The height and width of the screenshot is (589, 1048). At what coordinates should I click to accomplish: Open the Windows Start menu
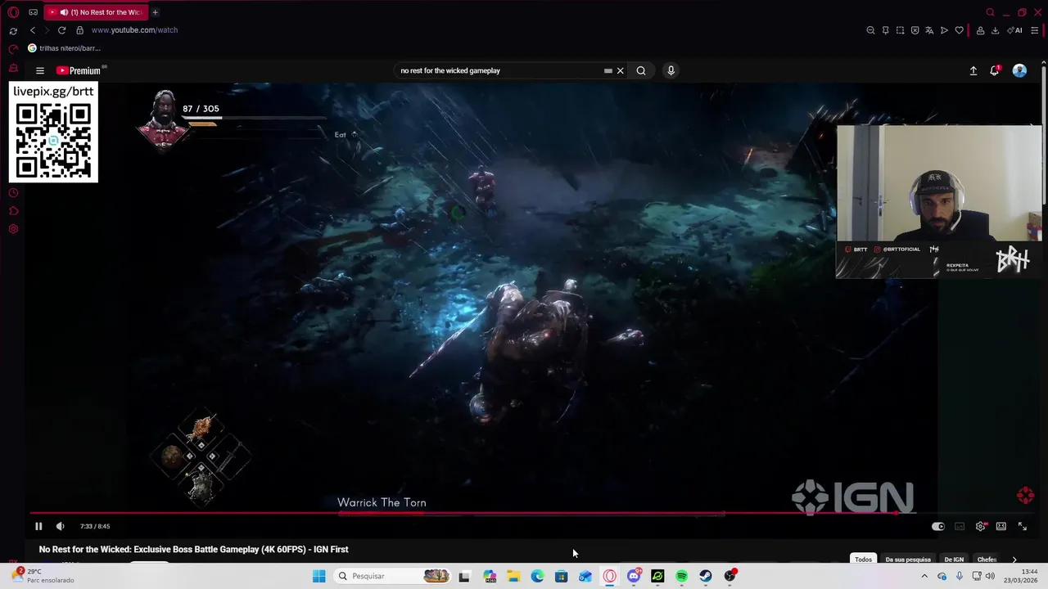click(318, 576)
